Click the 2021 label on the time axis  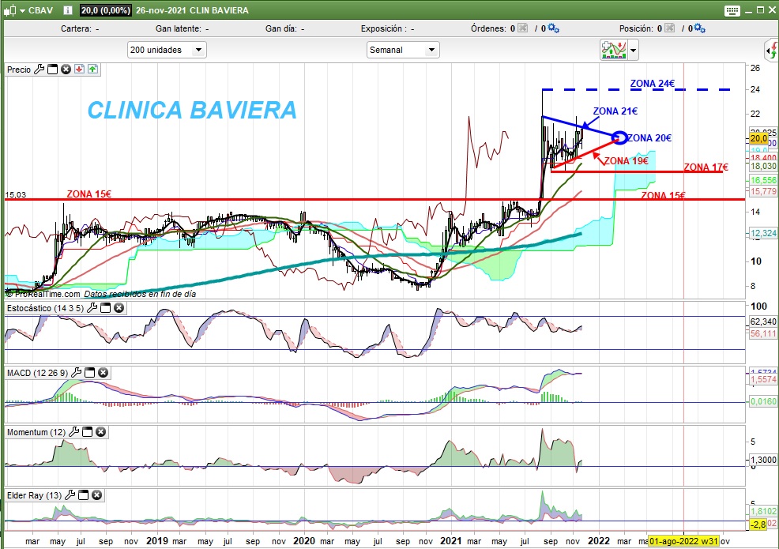[450, 540]
